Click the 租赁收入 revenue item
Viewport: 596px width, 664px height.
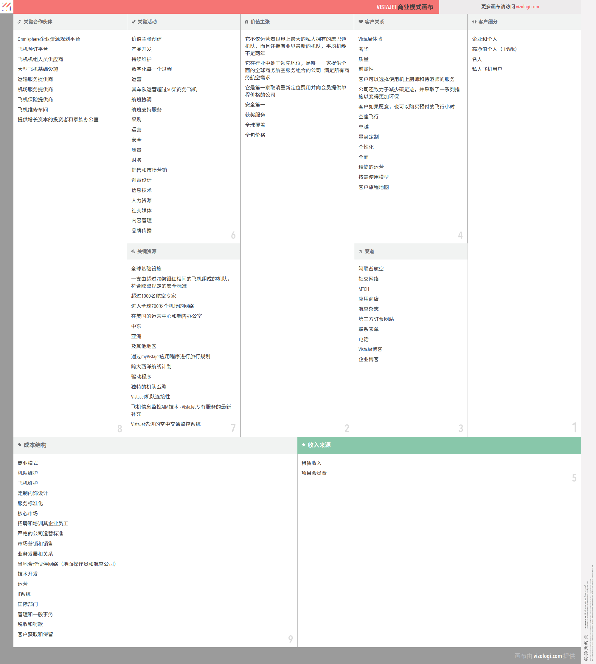click(x=311, y=463)
